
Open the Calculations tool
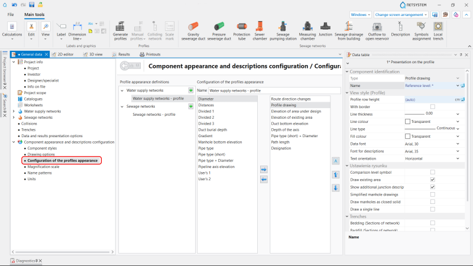point(12,31)
